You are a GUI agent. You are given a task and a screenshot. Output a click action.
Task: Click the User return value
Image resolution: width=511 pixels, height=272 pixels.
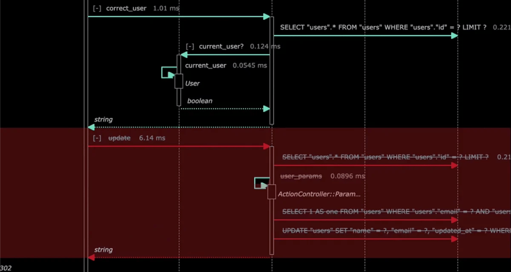[192, 83]
